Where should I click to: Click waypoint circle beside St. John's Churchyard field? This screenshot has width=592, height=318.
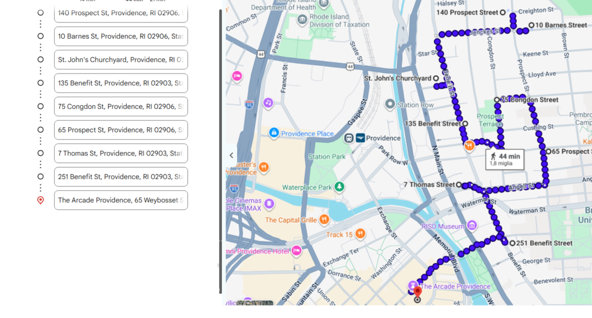[x=40, y=60]
